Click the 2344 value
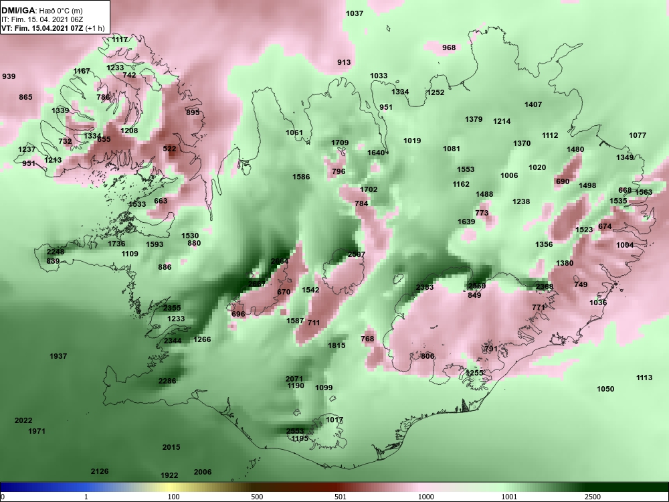The height and width of the screenshot is (502, 669). [173, 341]
